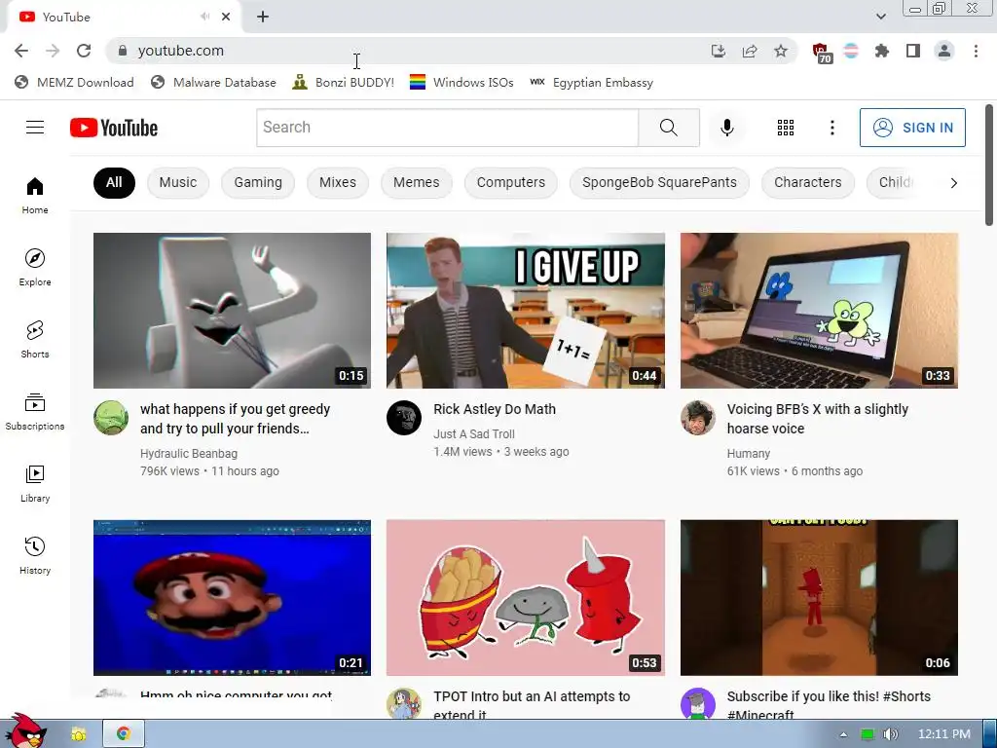This screenshot has width=997, height=748.
Task: Open the YouTube hamburger guide menu
Action: 35,128
